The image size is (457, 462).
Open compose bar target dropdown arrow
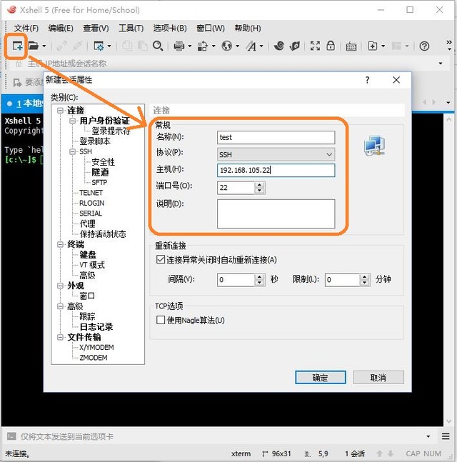coord(428,436)
